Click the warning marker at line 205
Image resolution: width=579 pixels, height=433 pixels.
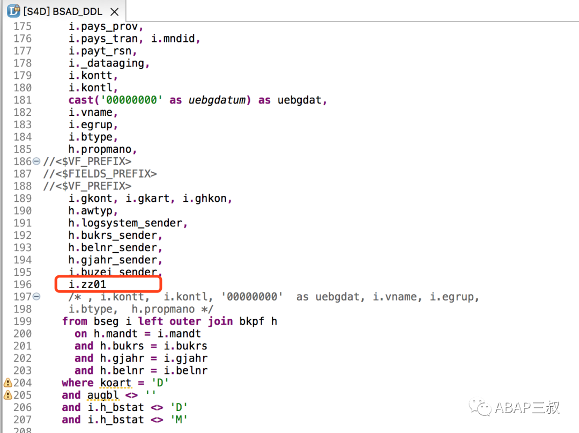pos(8,395)
